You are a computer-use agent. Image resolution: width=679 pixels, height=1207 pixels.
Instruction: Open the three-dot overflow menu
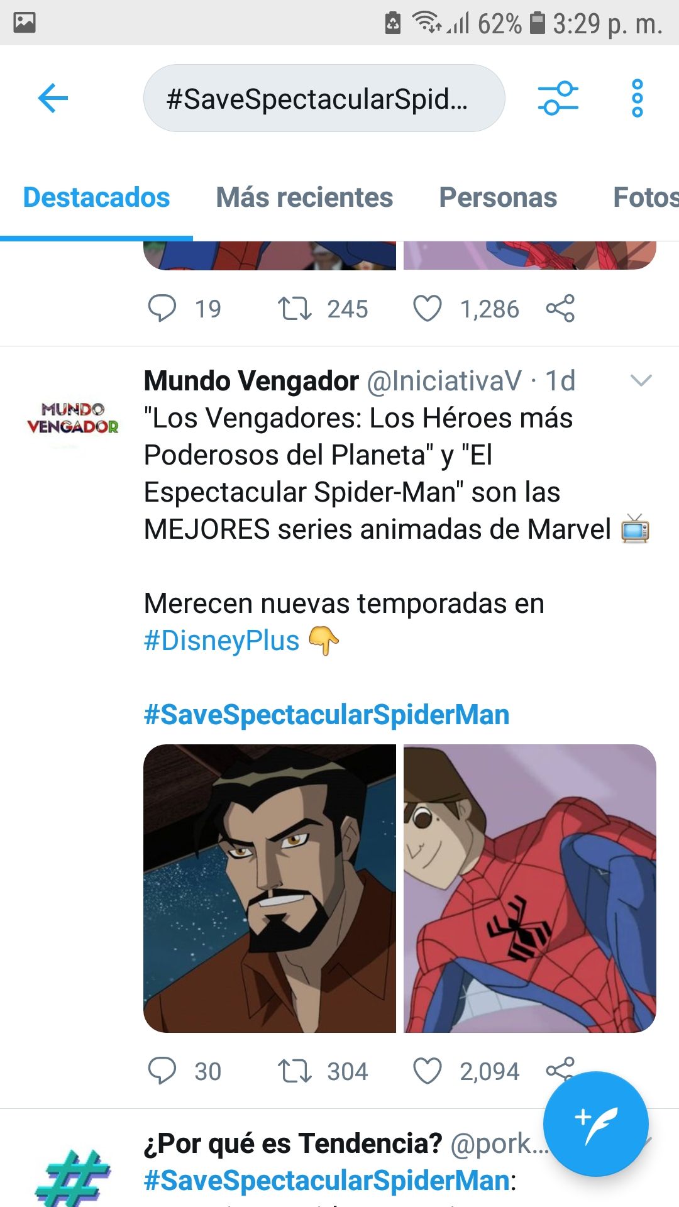click(638, 98)
